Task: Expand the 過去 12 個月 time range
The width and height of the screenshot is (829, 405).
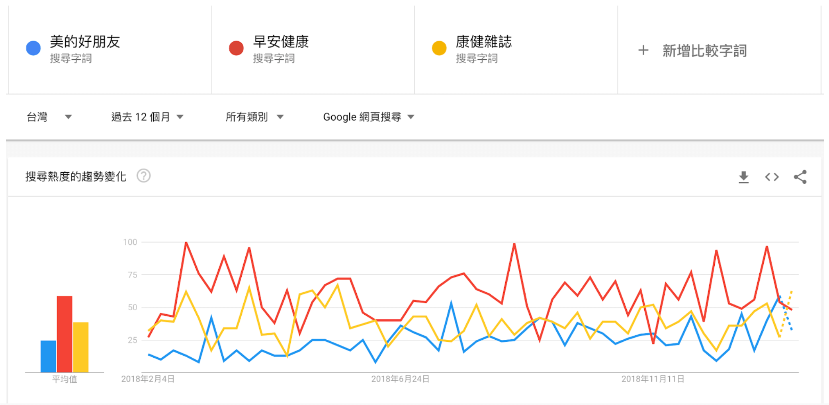Action: point(147,117)
